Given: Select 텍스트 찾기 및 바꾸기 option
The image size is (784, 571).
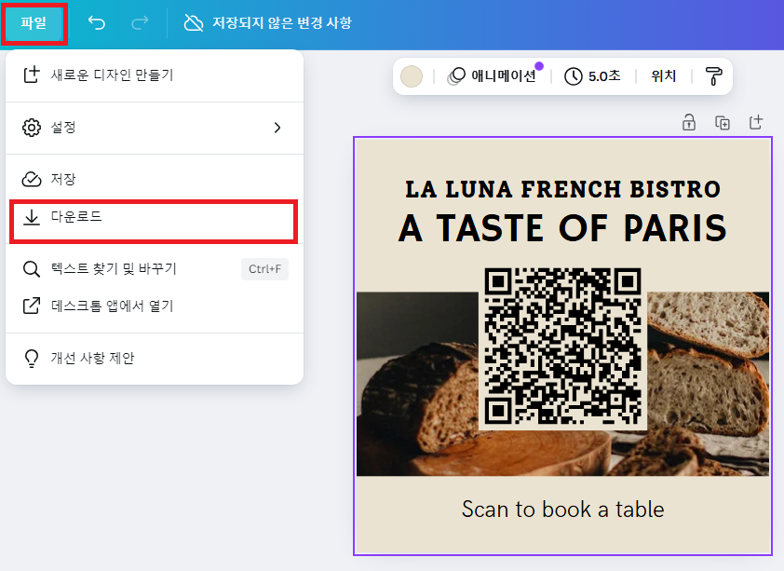Looking at the screenshot, I should 155,269.
